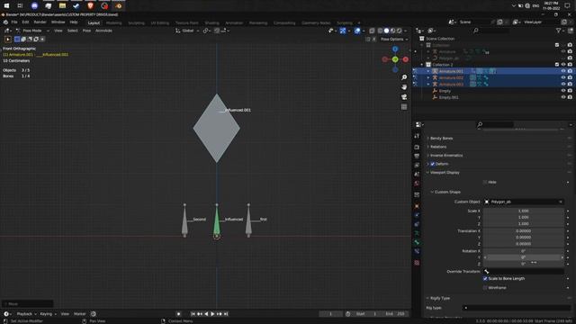Open the File menu
Screen dimensions: 576x324
click(14, 22)
